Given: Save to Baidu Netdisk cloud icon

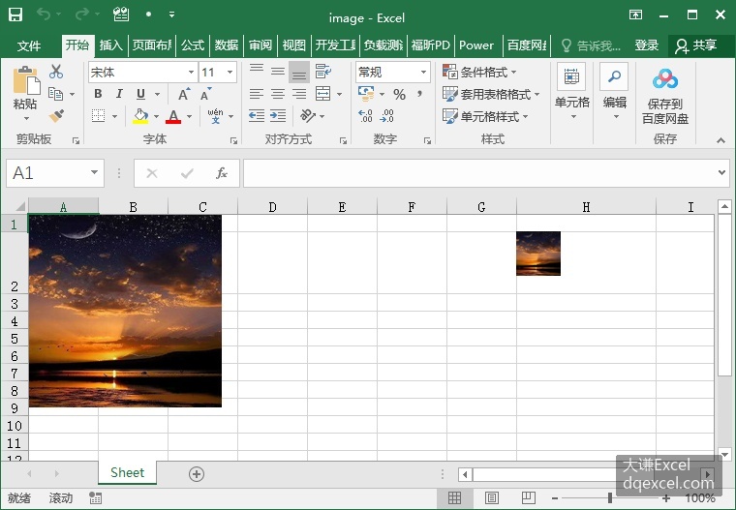Looking at the screenshot, I should (665, 78).
